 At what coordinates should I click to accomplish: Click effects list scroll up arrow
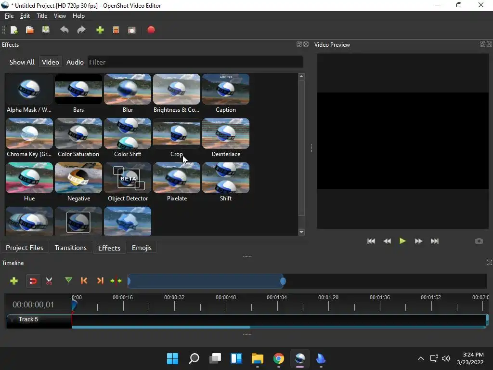301,76
